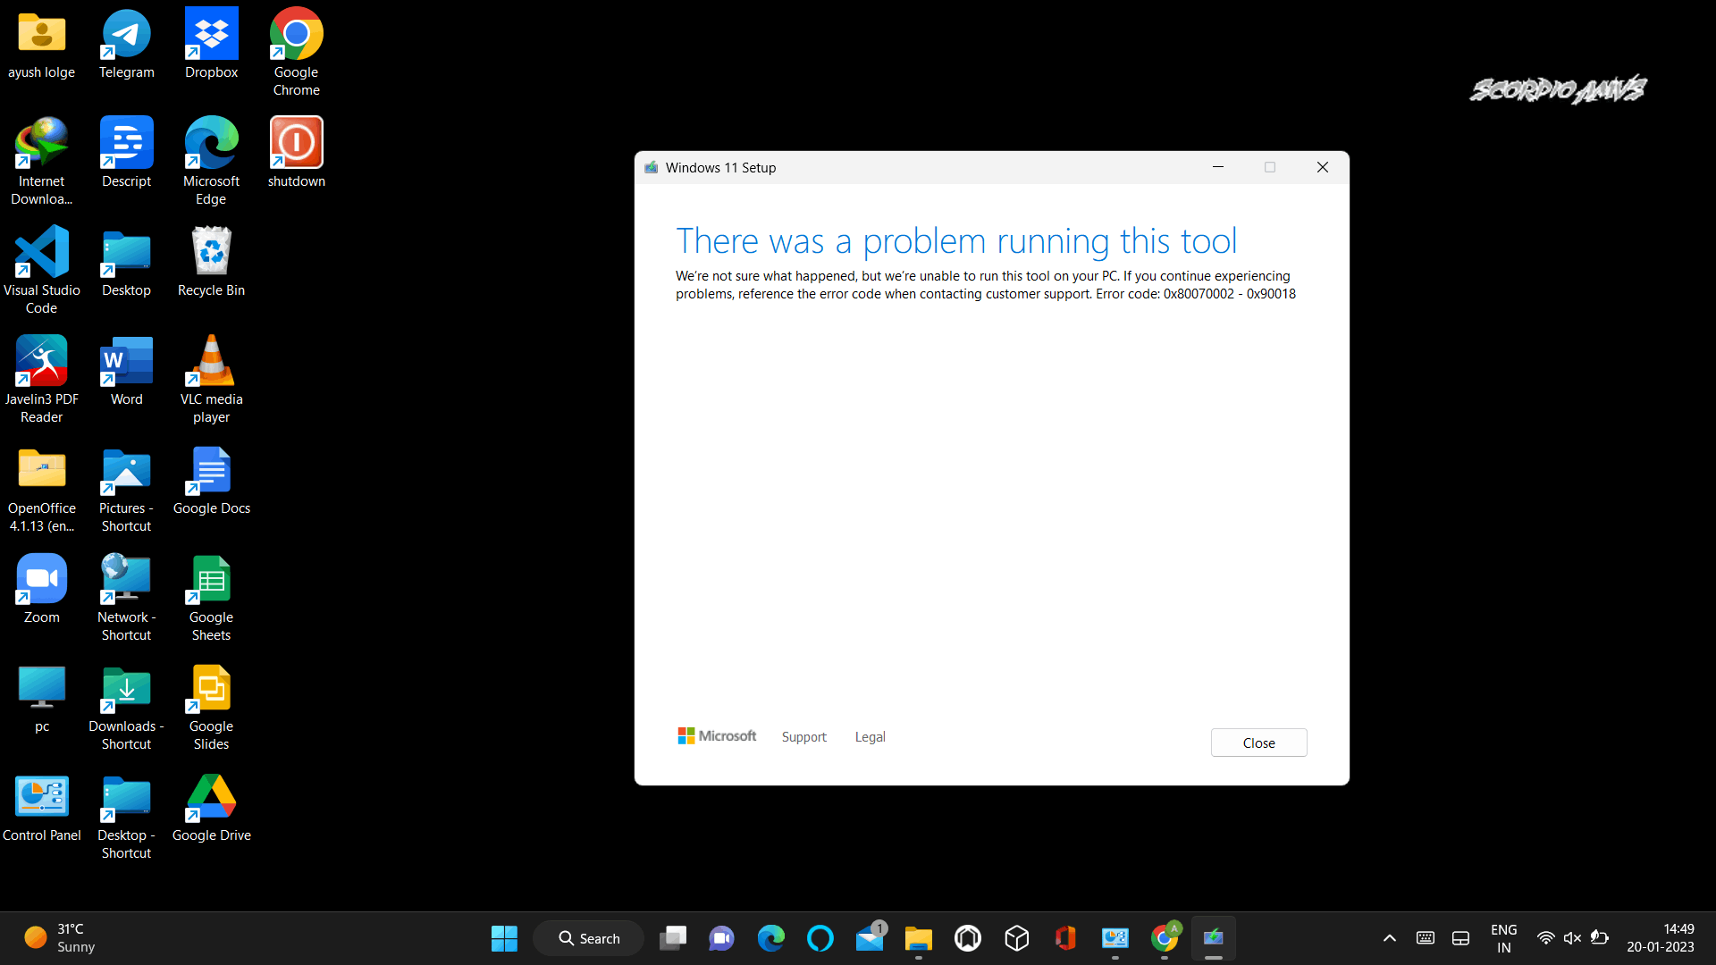The height and width of the screenshot is (965, 1716).
Task: Open the shutdown desktop shortcut
Action: coord(296,144)
